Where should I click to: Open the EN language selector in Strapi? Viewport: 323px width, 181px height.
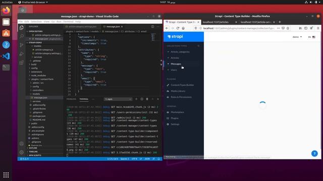pyautogui.click(x=312, y=37)
